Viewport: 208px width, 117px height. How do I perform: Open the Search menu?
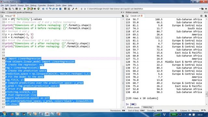pyautogui.click(x=13, y=6)
